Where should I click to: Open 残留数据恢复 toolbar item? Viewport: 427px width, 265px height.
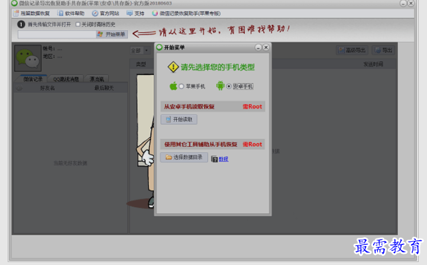31,14
